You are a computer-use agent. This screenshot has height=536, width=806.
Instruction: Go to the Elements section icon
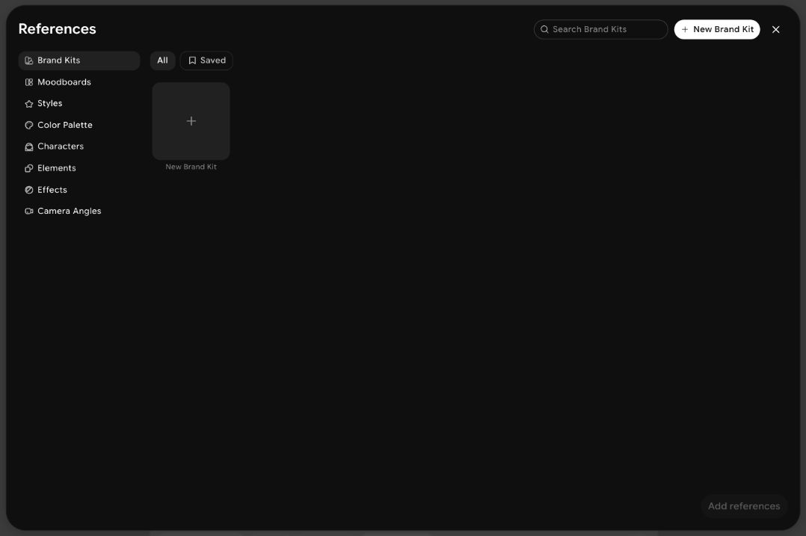(x=28, y=168)
